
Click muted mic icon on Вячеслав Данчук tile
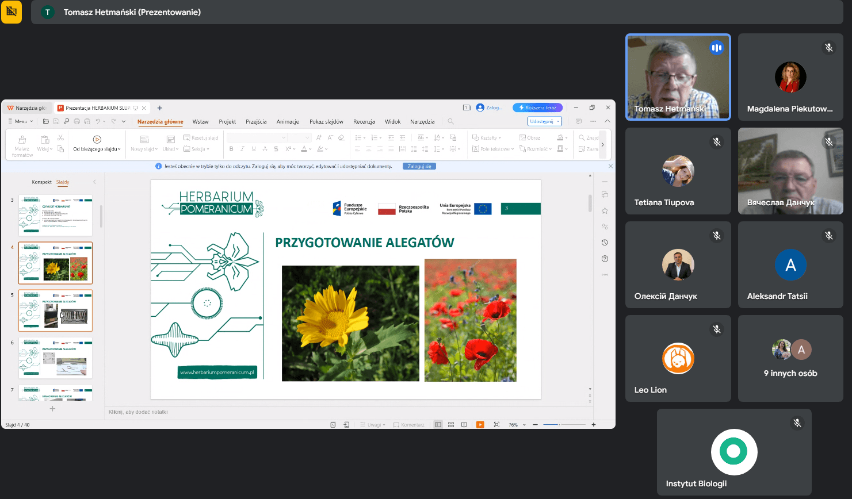pos(829,141)
